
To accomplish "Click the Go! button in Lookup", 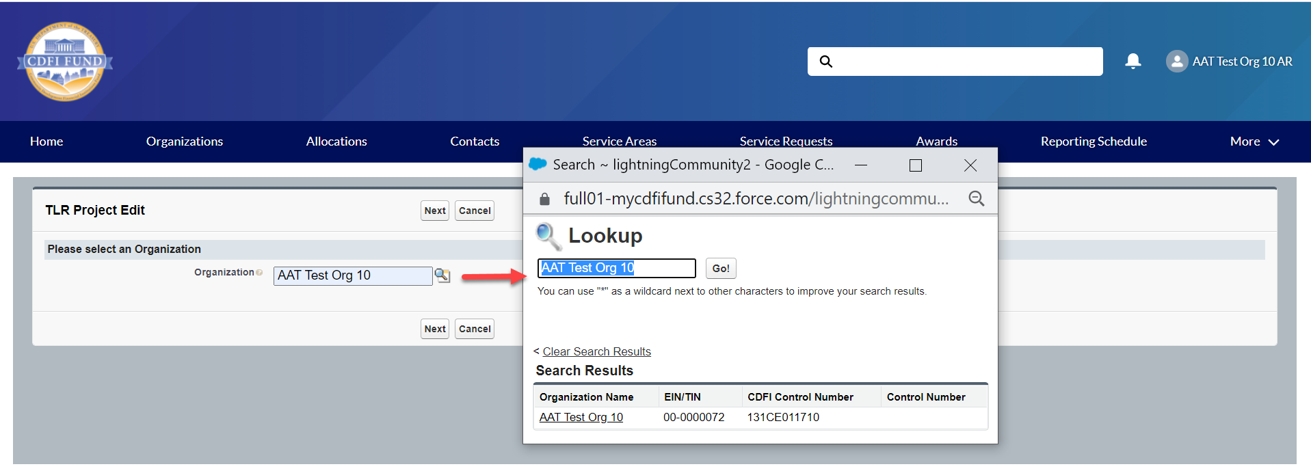I will coord(721,268).
